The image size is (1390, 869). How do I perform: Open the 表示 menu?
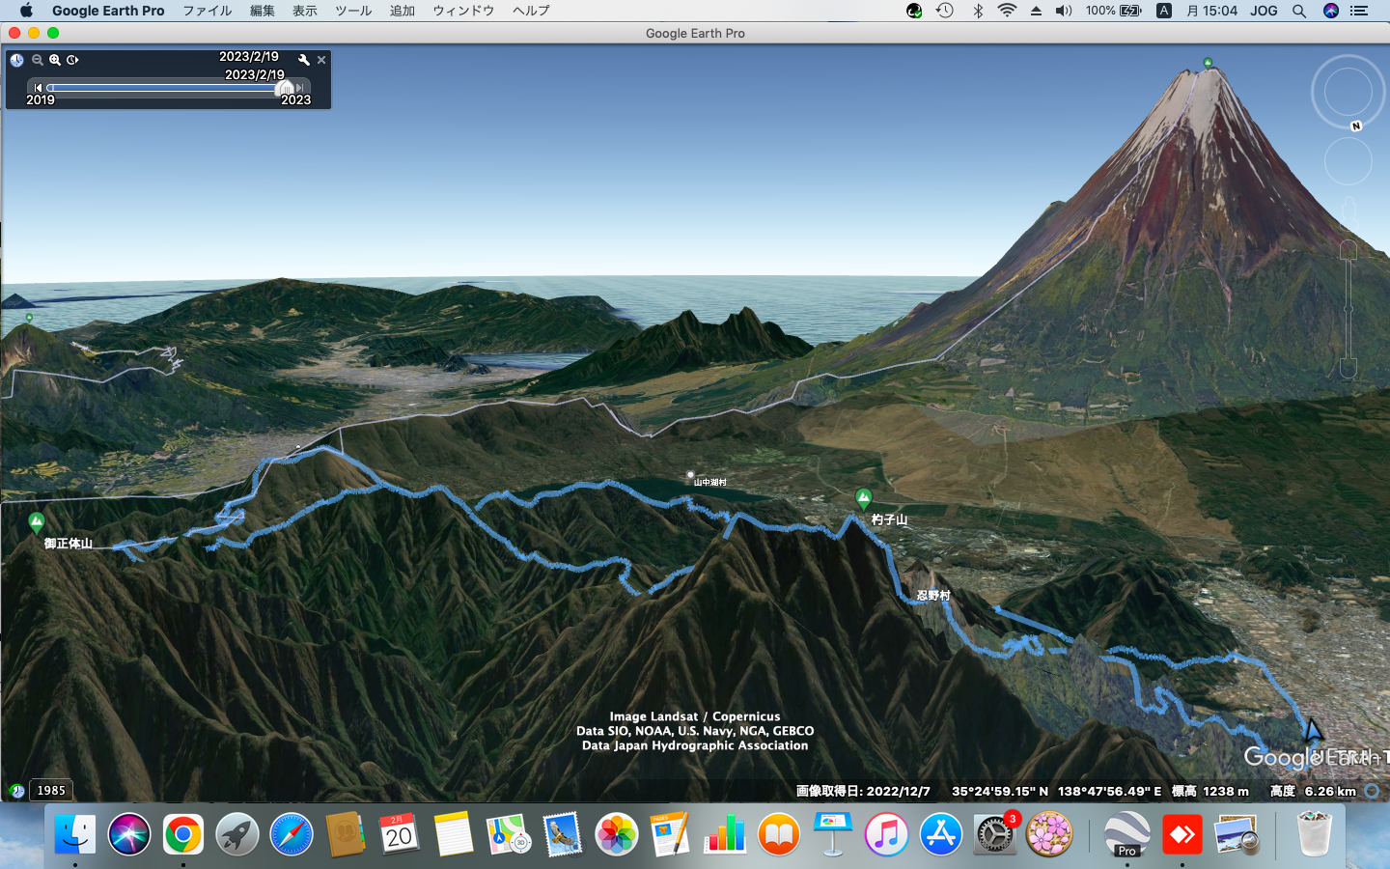(305, 11)
